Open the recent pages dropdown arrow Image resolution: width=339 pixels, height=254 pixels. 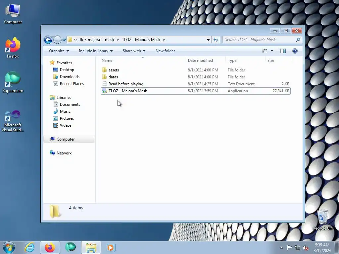[x=64, y=40]
